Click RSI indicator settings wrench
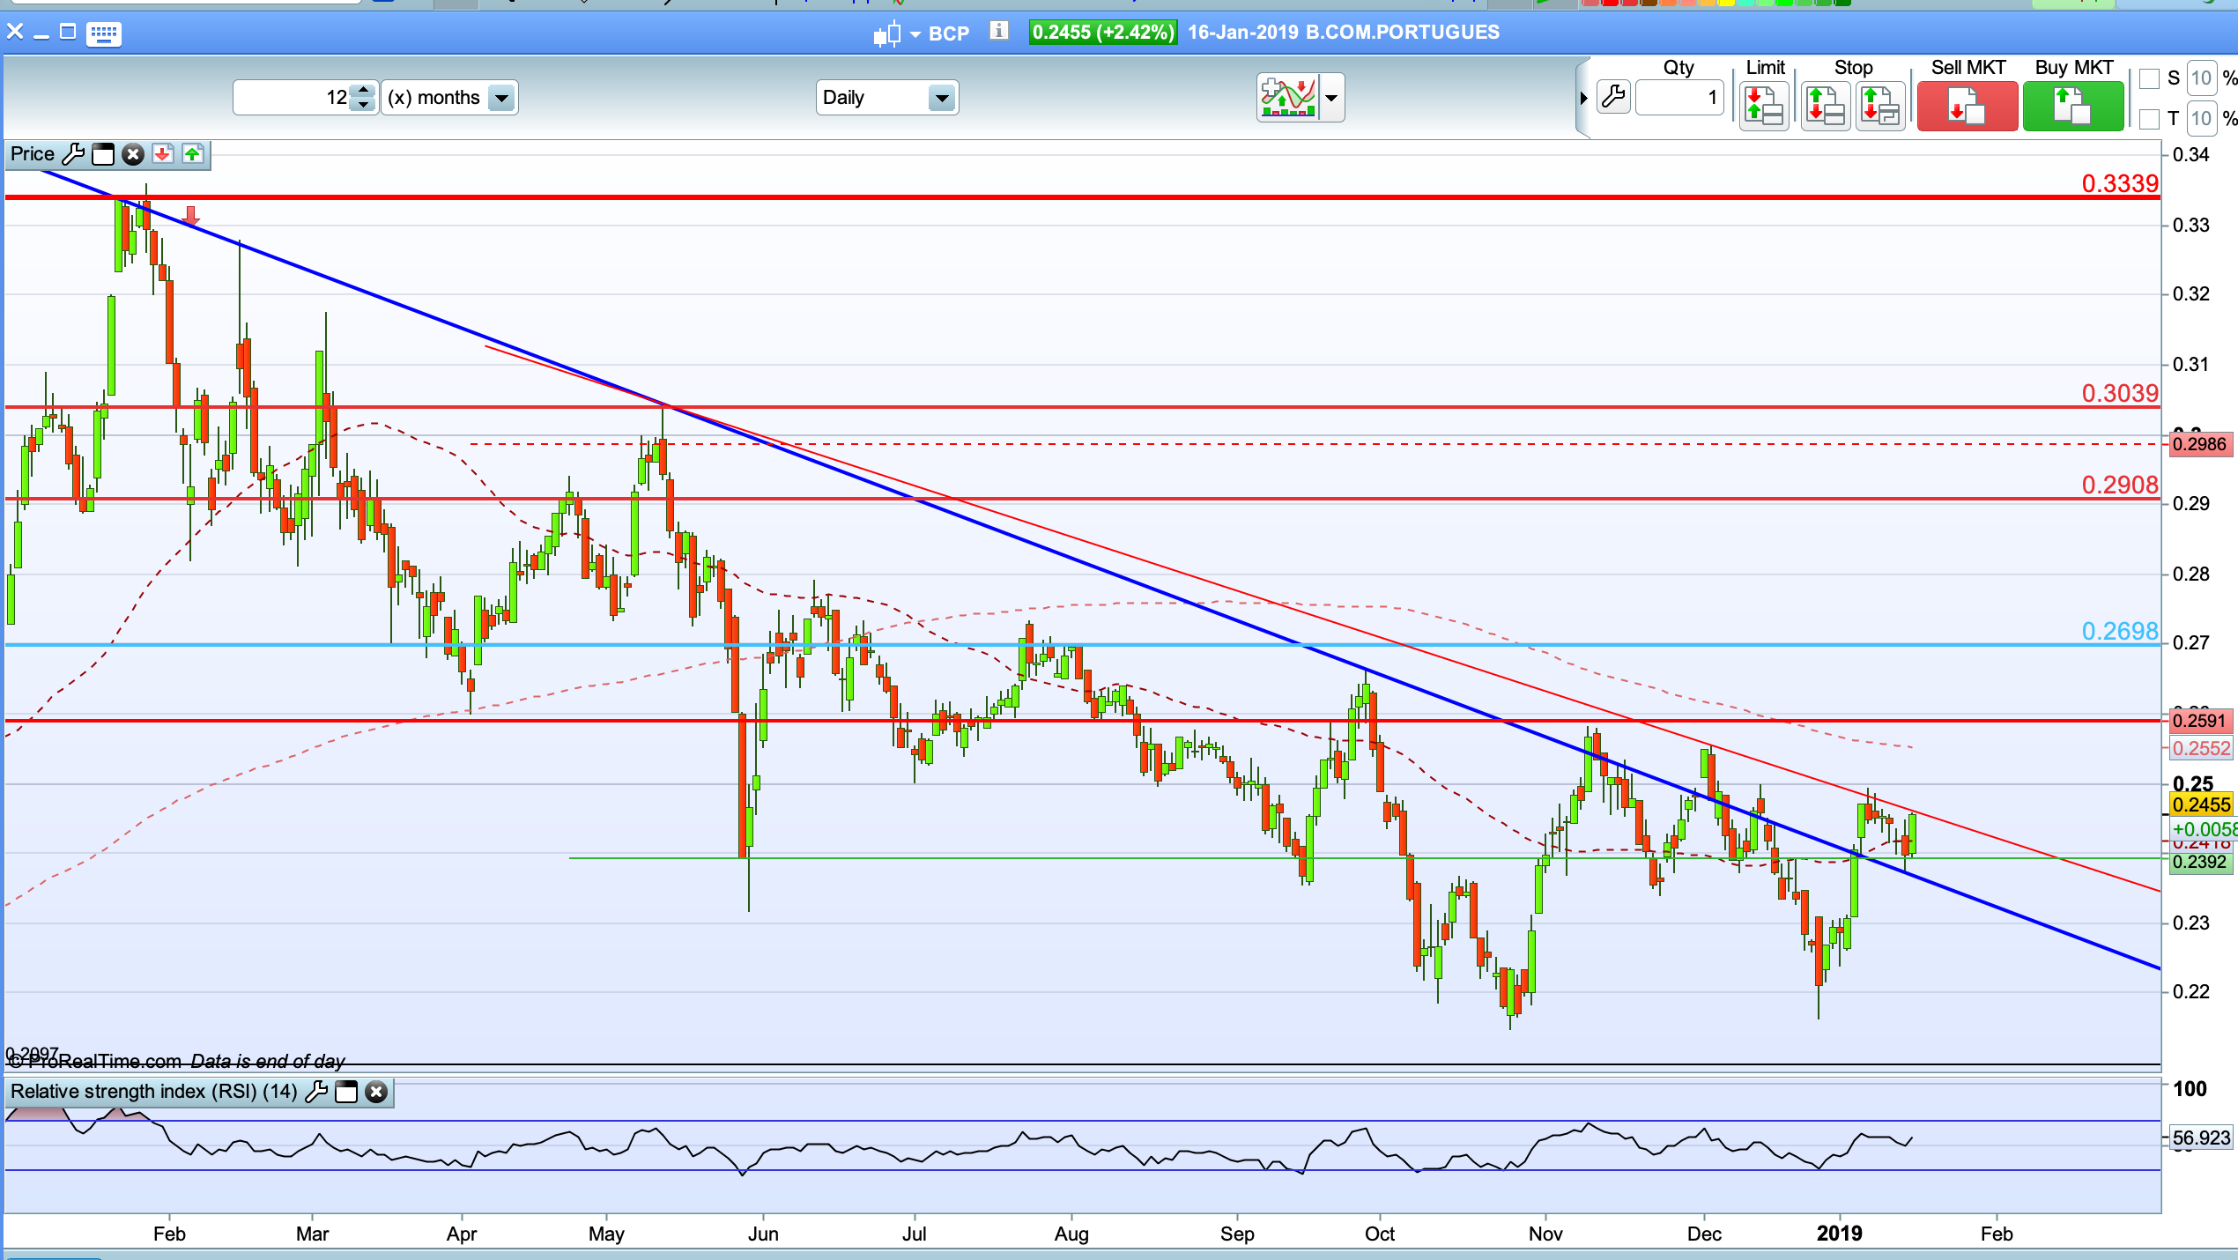The height and width of the screenshot is (1260, 2238). [316, 1092]
